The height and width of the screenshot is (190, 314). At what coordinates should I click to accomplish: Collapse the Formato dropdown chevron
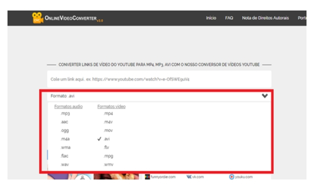point(264,96)
